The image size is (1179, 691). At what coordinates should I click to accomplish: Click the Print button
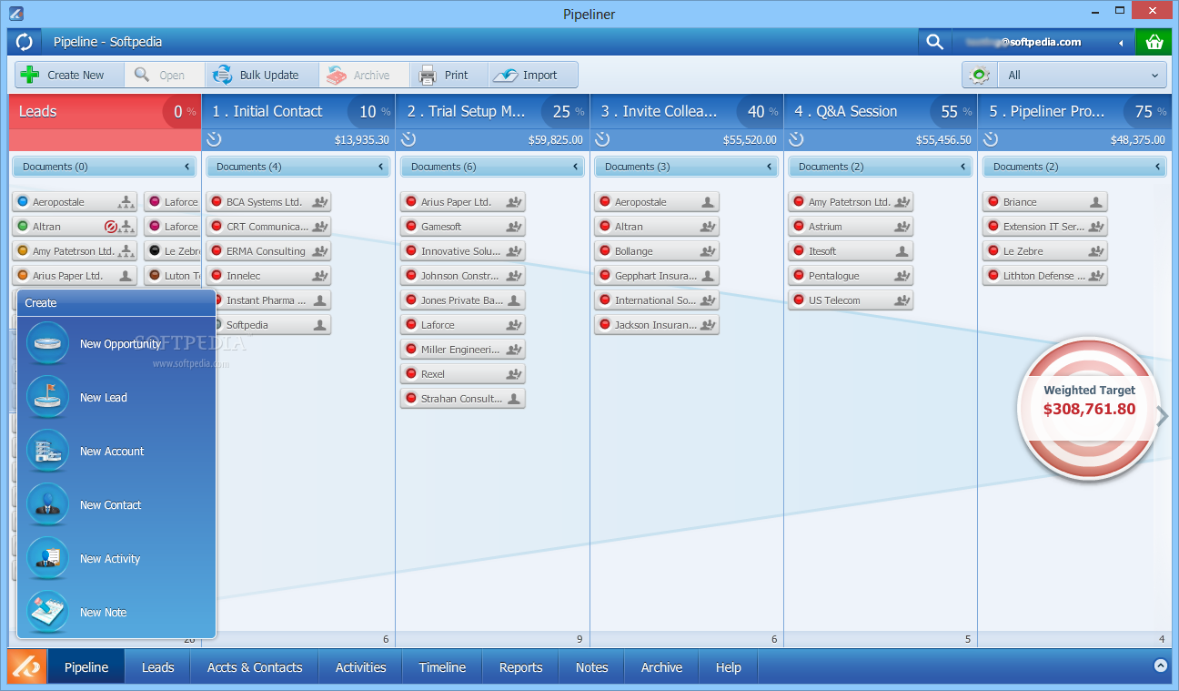(x=449, y=75)
